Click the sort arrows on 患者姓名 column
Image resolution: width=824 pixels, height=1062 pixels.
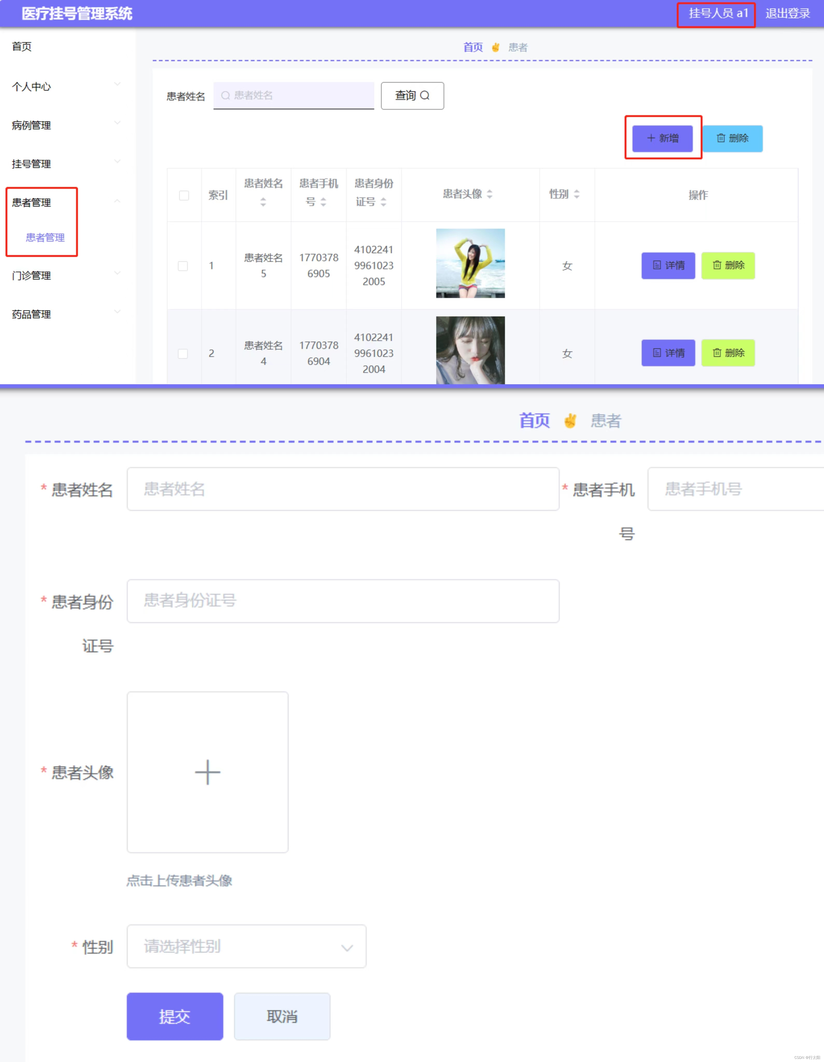(x=263, y=202)
